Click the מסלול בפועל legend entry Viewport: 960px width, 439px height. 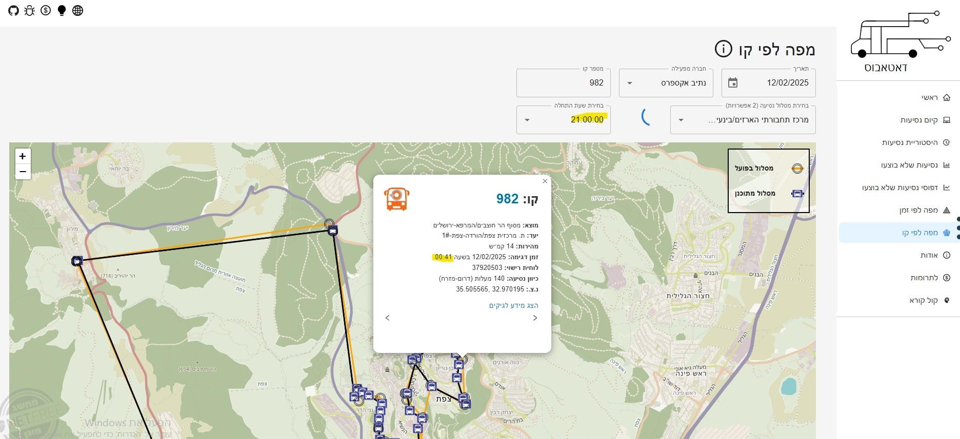[x=769, y=169]
